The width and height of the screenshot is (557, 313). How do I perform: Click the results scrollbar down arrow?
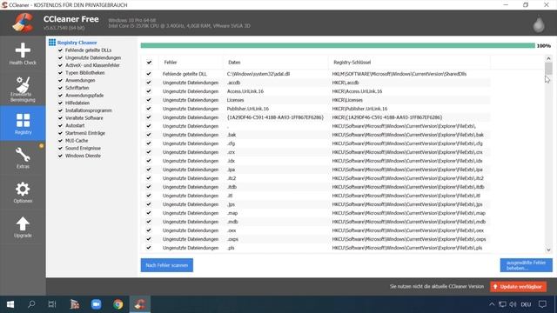tap(548, 250)
